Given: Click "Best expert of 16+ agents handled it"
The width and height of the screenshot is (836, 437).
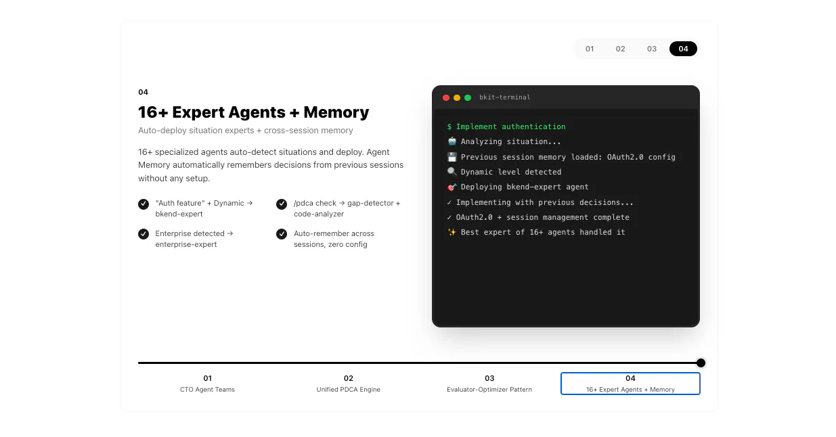Looking at the screenshot, I should pos(543,232).
